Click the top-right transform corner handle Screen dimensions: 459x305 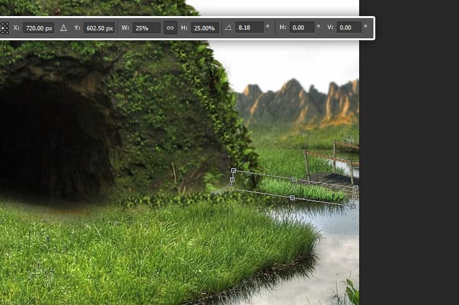(x=355, y=187)
